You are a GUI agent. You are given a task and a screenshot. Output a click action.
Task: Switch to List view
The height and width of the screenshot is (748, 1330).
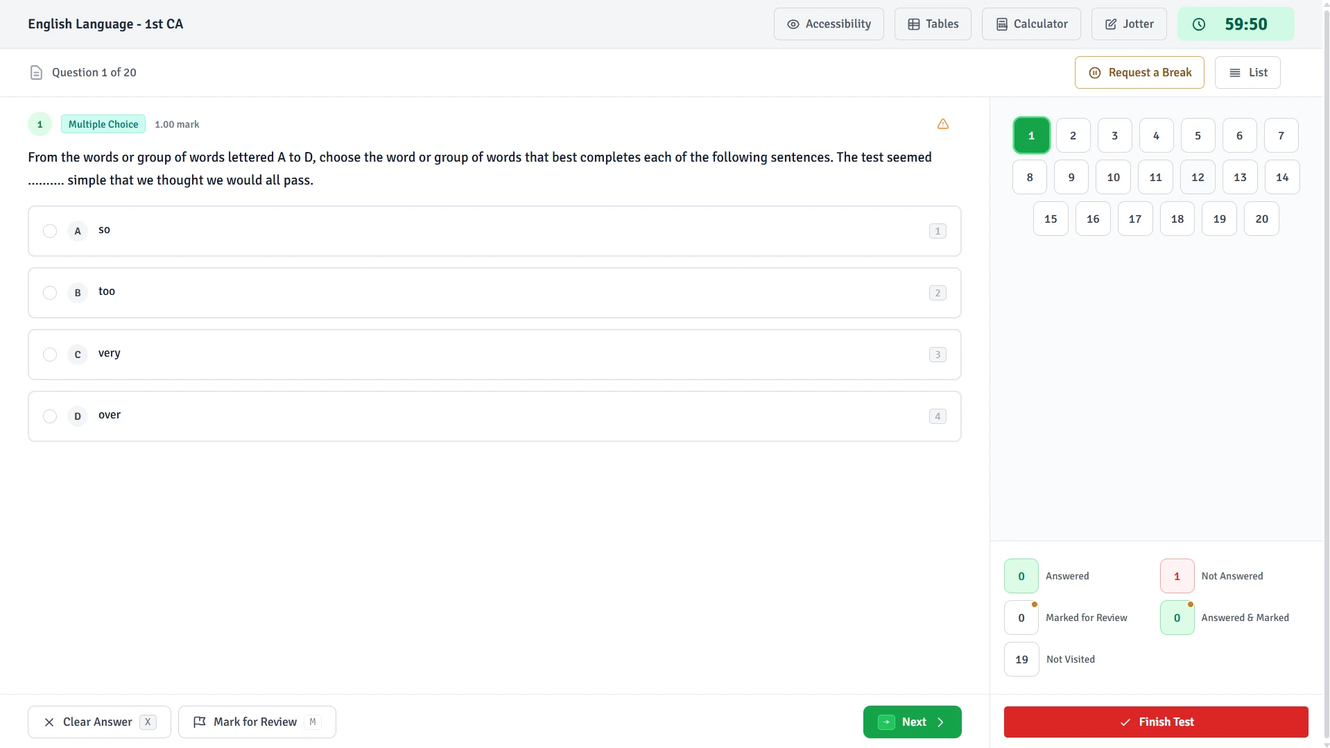1247,73
